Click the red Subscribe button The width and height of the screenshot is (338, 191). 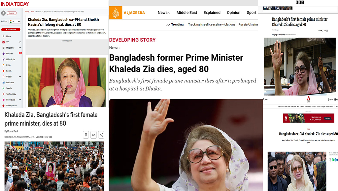[x=11, y=29]
